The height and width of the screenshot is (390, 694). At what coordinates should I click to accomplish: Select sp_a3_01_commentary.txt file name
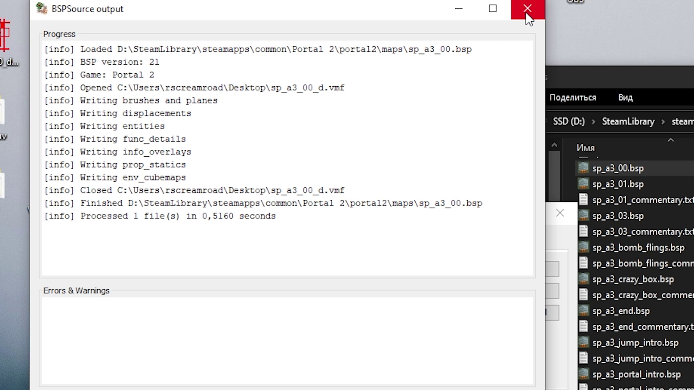643,200
